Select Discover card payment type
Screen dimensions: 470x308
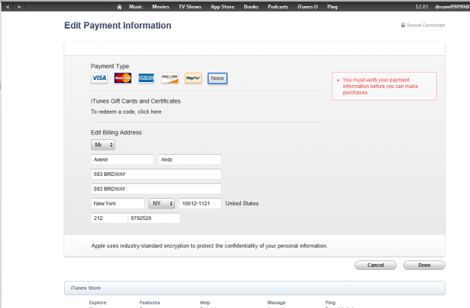point(170,78)
